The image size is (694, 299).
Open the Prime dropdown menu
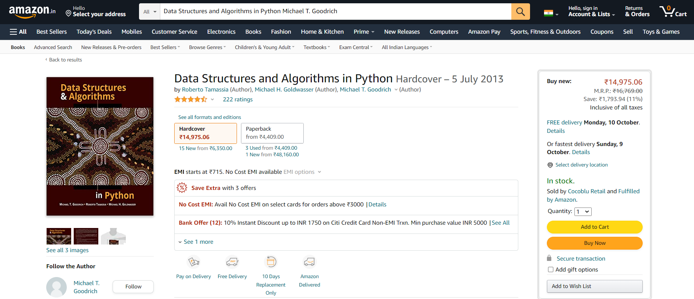pyautogui.click(x=364, y=32)
